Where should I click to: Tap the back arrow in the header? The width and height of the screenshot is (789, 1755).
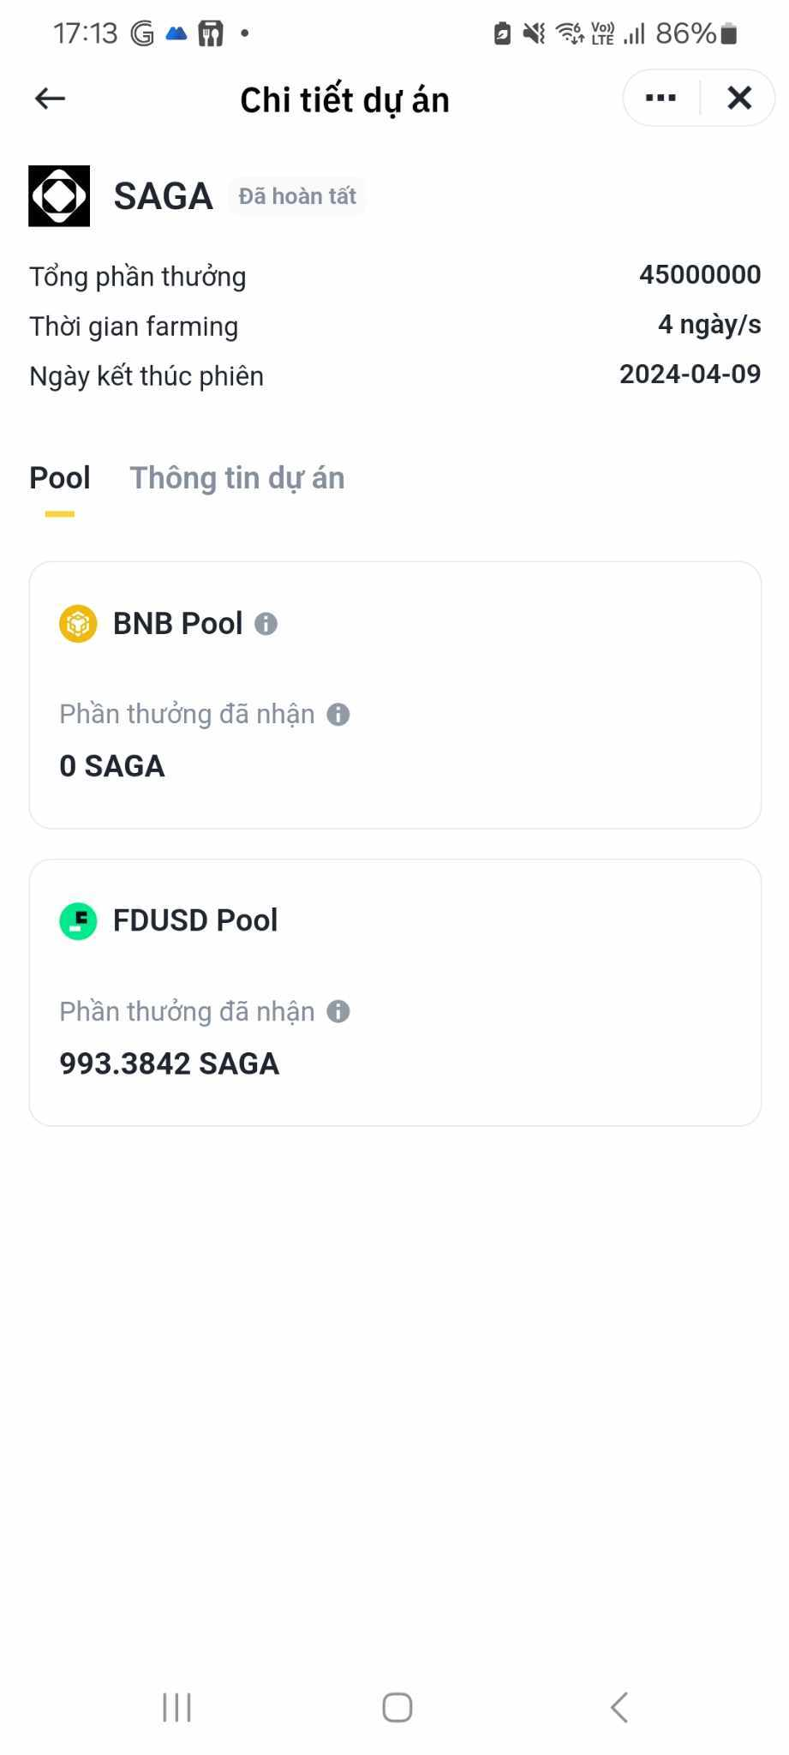tap(50, 99)
